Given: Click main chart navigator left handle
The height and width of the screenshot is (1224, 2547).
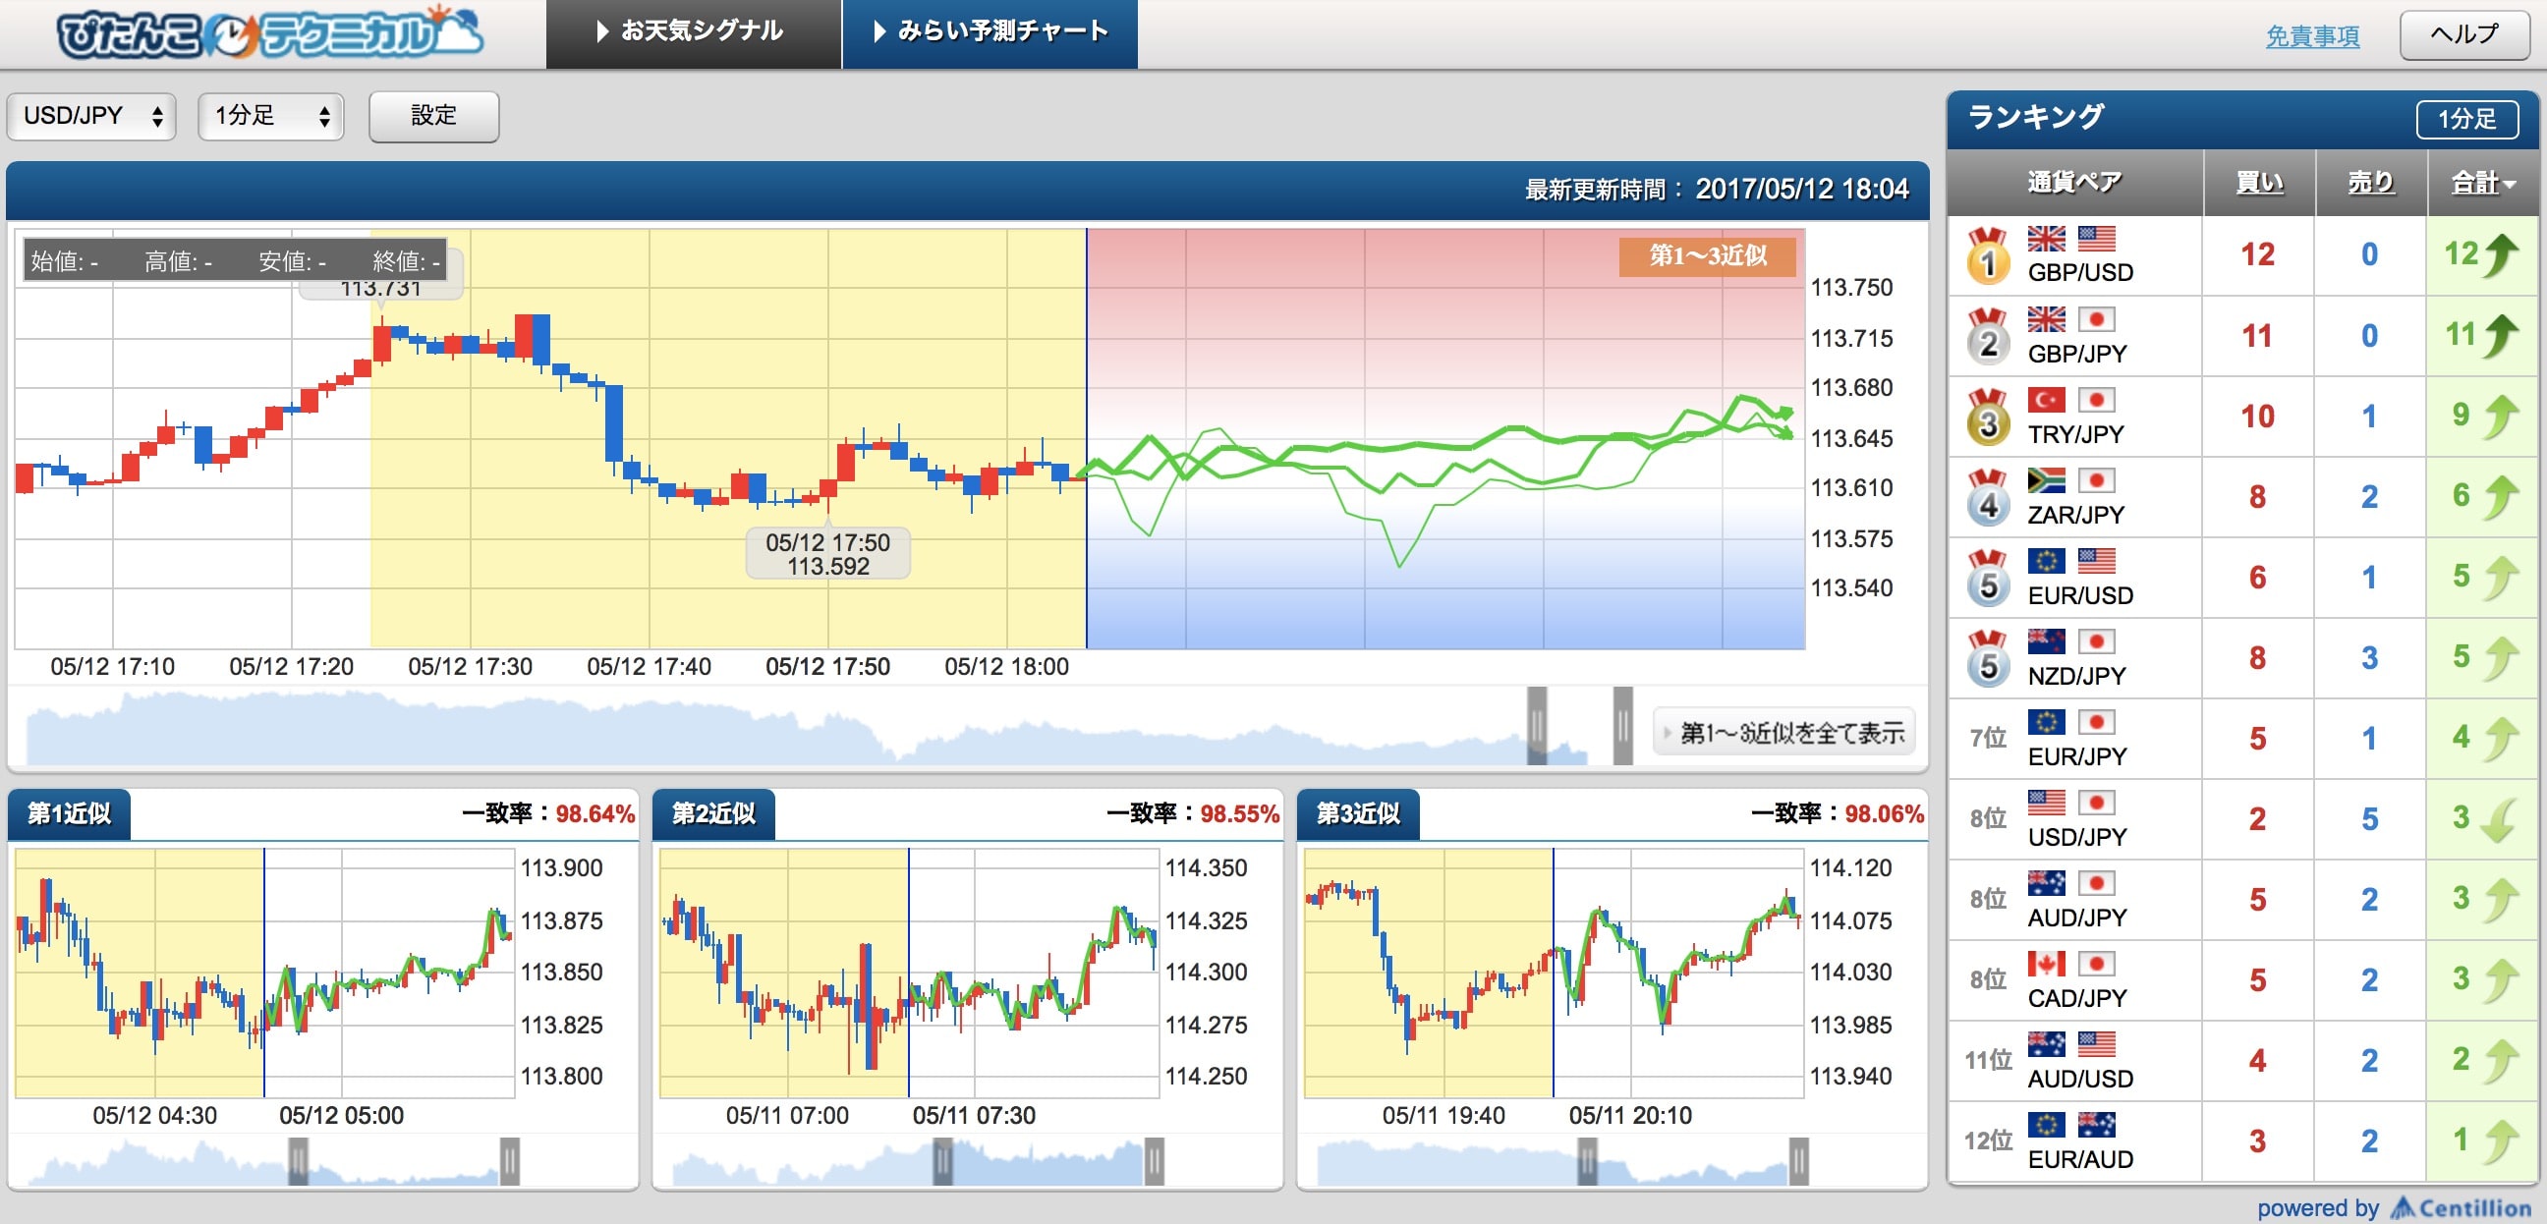Looking at the screenshot, I should pyautogui.click(x=1537, y=726).
